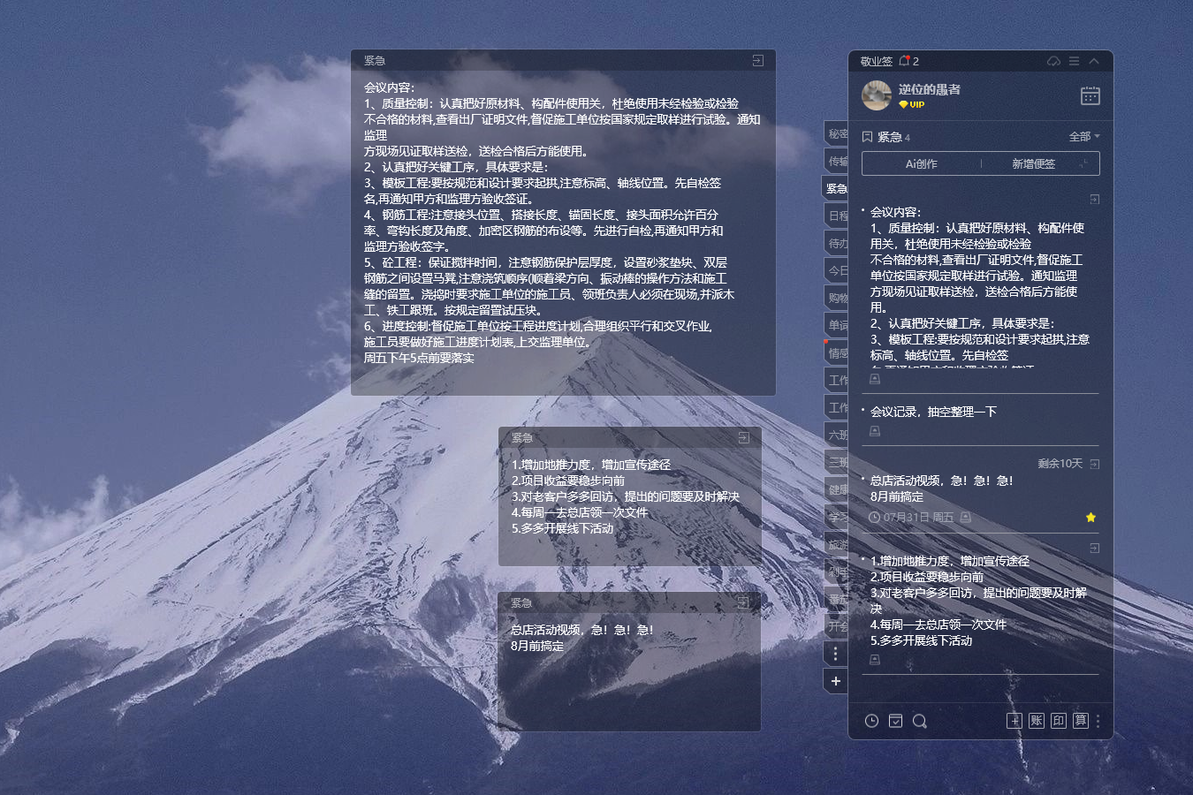
Task: Switch to the 健康 category tab
Action: [837, 489]
